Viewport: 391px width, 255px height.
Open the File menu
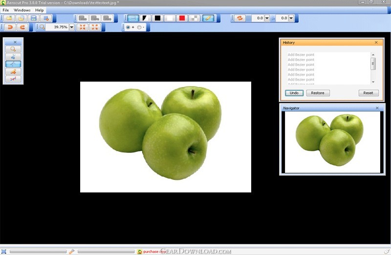[6, 10]
